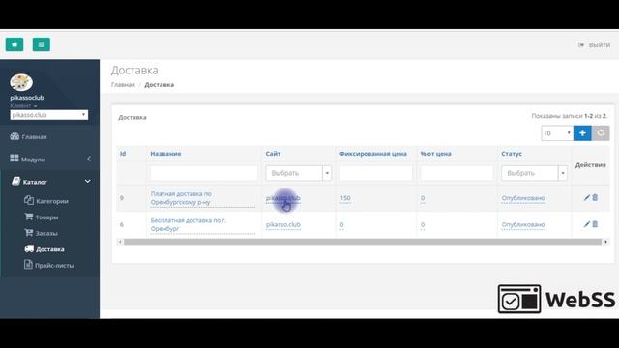This screenshot has height=348, width=619.
Task: Add a new delivery with the plus button
Action: point(582,133)
